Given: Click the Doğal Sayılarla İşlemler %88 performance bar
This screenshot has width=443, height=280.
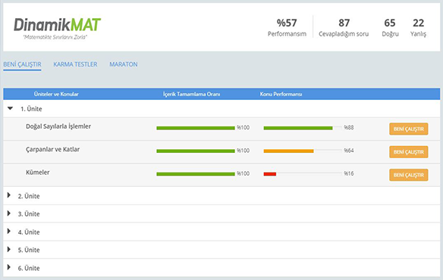Looking at the screenshot, I should click(x=298, y=128).
